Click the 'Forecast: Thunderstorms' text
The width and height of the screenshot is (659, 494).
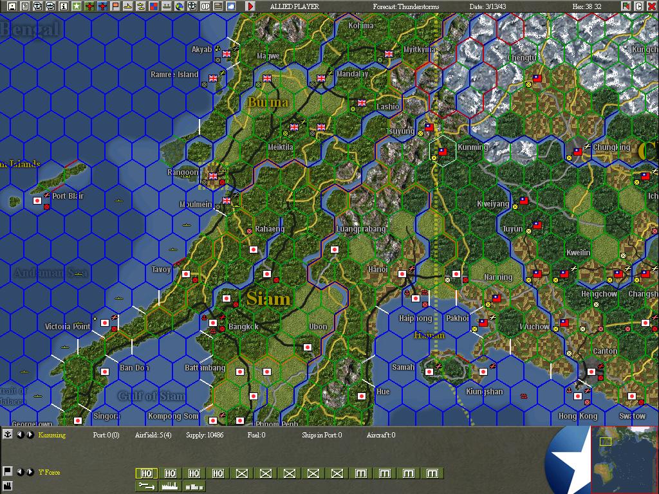click(x=406, y=6)
